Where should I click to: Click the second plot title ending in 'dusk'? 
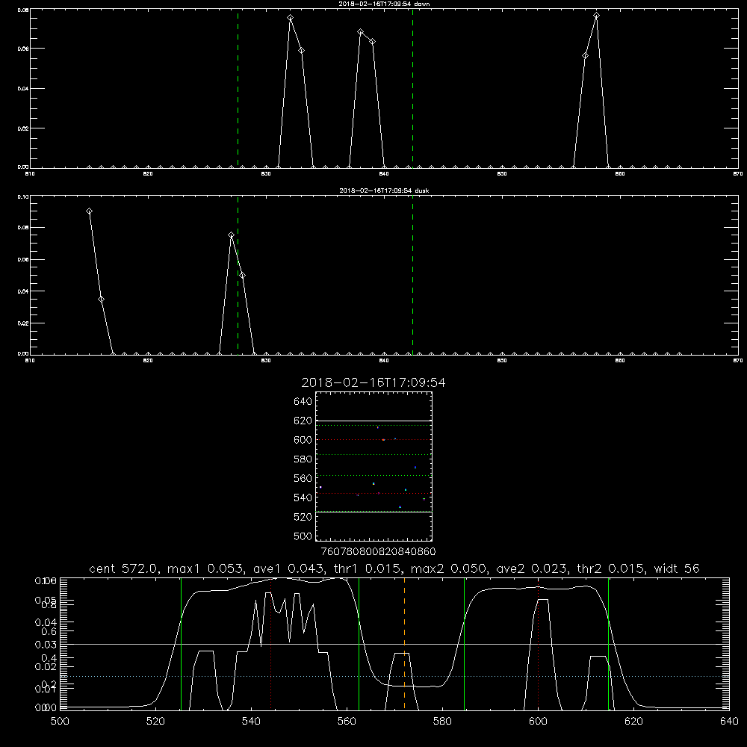point(384,190)
